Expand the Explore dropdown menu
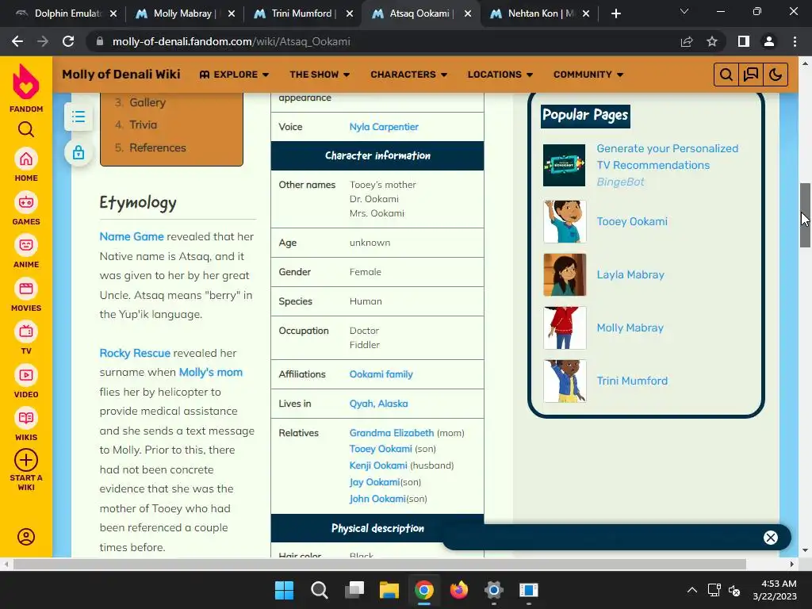Image resolution: width=812 pixels, height=609 pixels. pyautogui.click(x=234, y=75)
